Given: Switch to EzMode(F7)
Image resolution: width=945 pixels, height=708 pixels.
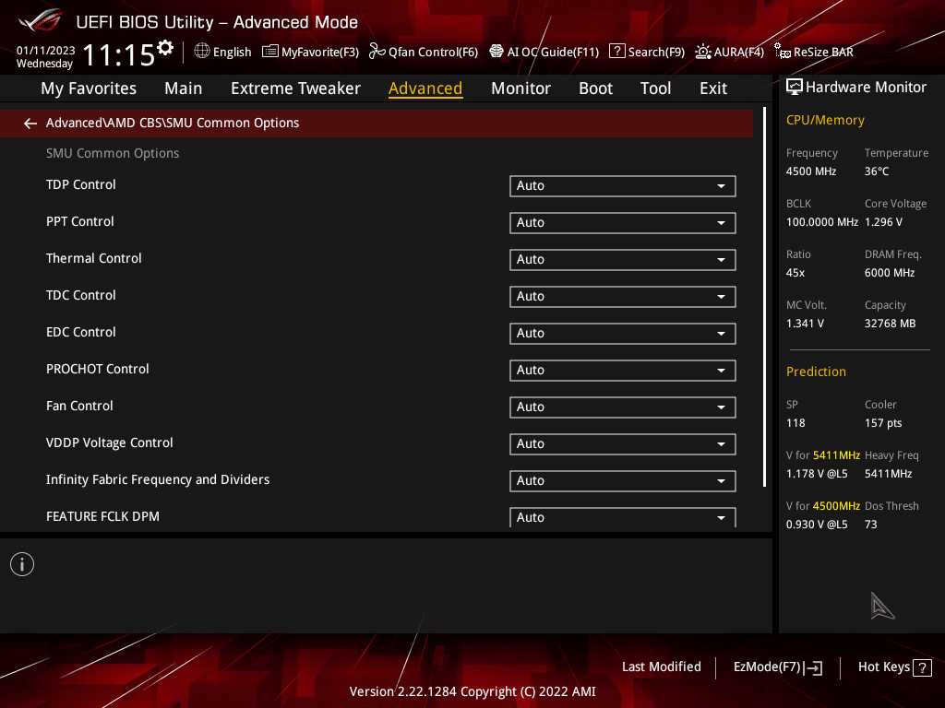Looking at the screenshot, I should 777,667.
